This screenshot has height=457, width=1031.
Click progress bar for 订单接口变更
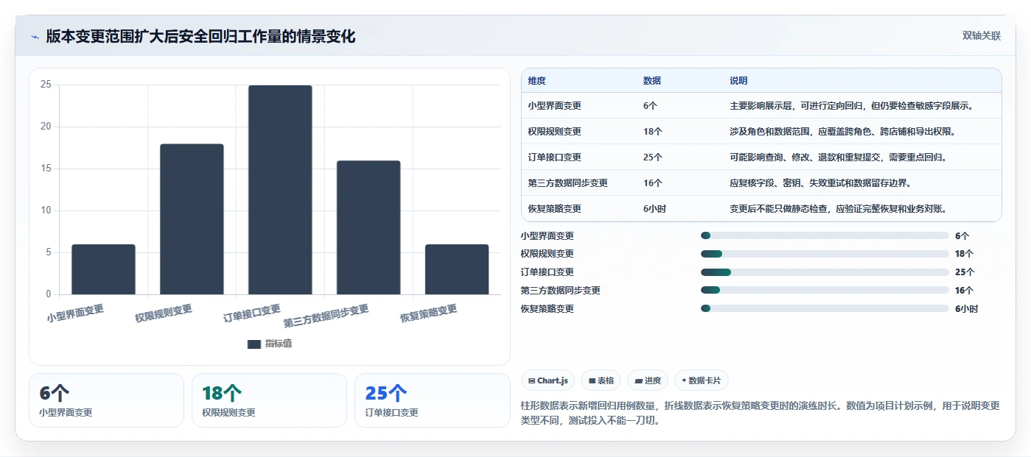[825, 272]
